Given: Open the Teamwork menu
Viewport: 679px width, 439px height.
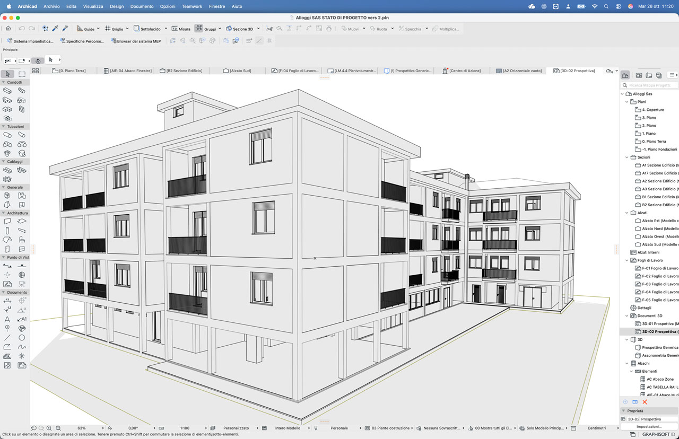Looking at the screenshot, I should (x=191, y=6).
